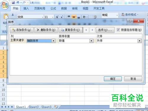The height and width of the screenshot is (111, 148).
Task: Click 删除条件 to delete the sort level
Action: pos(46,30)
